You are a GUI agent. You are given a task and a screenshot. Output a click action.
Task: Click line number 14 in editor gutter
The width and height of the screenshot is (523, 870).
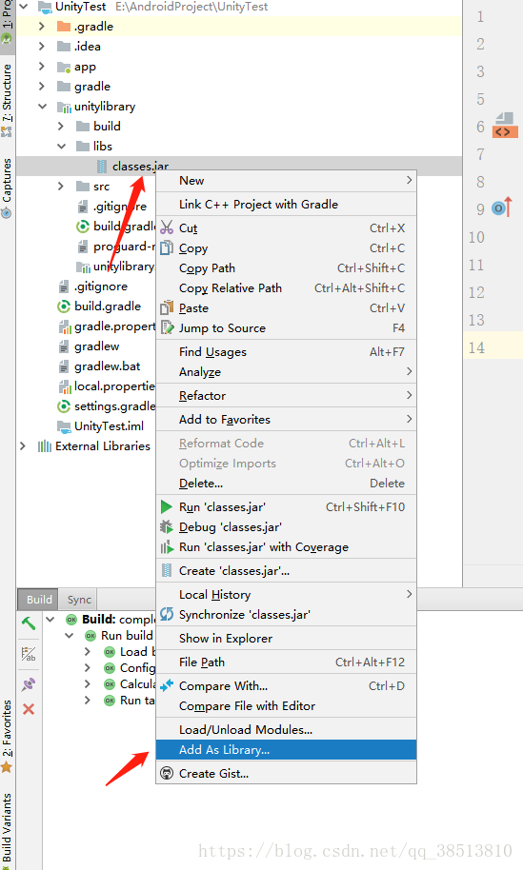click(476, 347)
